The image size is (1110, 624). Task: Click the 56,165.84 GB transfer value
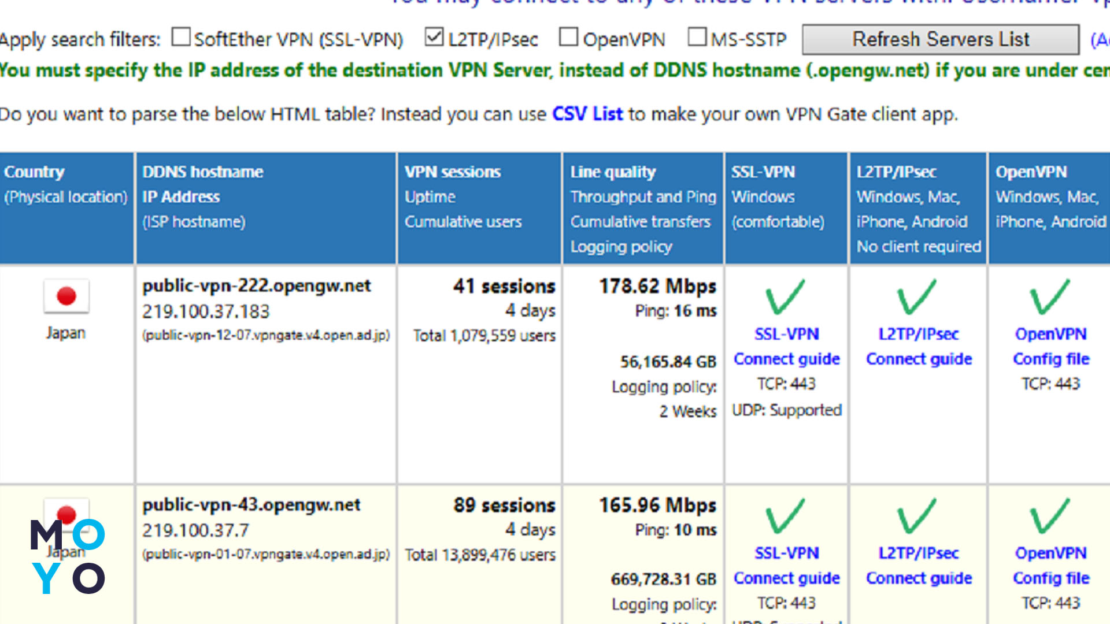coord(668,362)
